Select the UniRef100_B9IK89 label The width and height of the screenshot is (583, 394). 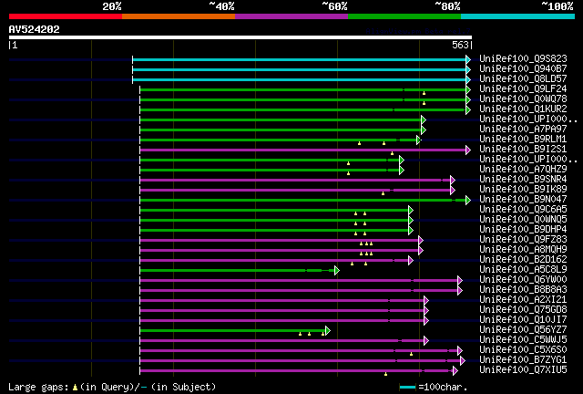[x=523, y=189]
